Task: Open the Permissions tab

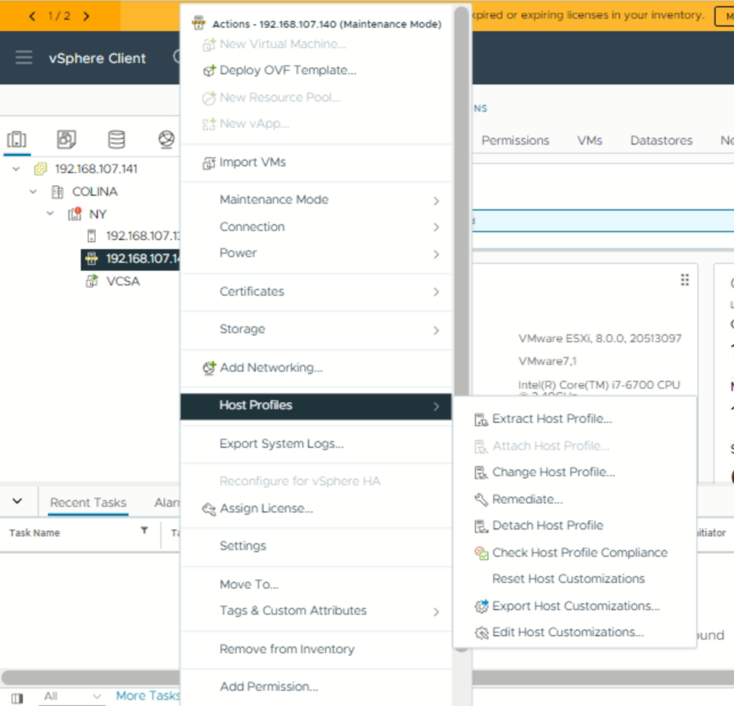Action: (515, 140)
